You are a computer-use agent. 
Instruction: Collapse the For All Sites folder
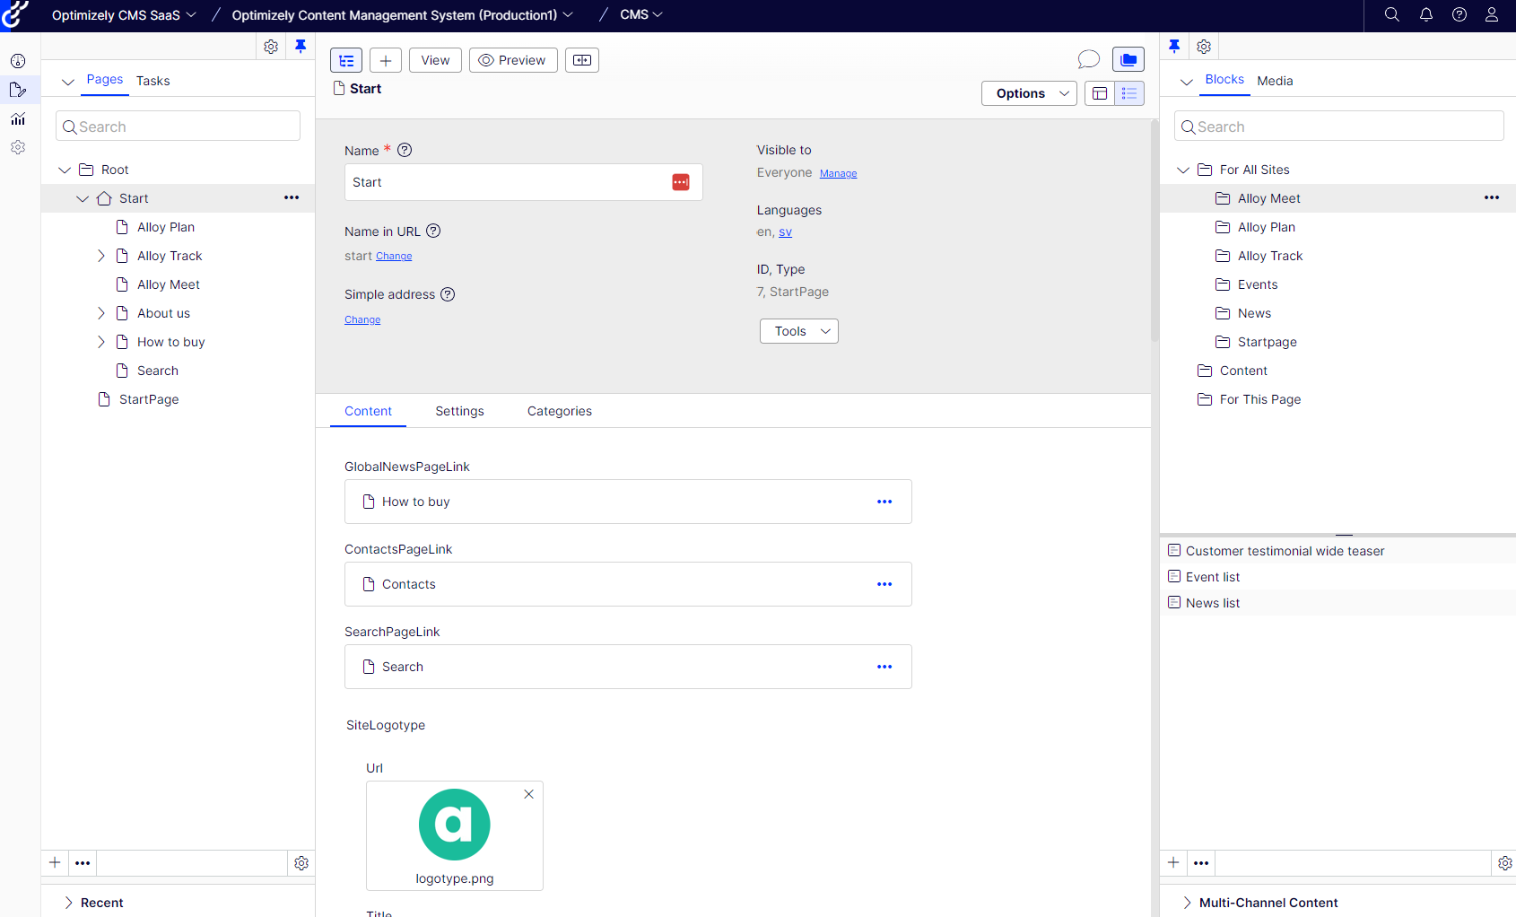1183,170
